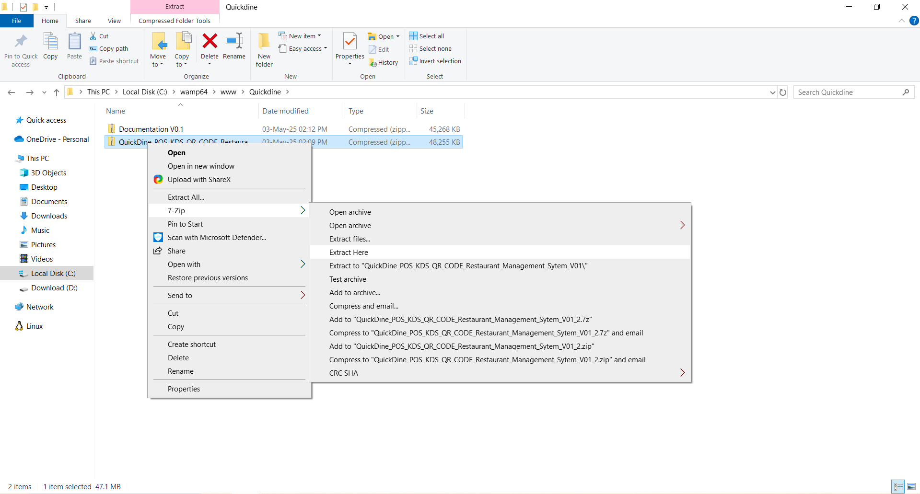Image resolution: width=920 pixels, height=494 pixels.
Task: Click the Forward navigation arrow
Action: [30, 92]
